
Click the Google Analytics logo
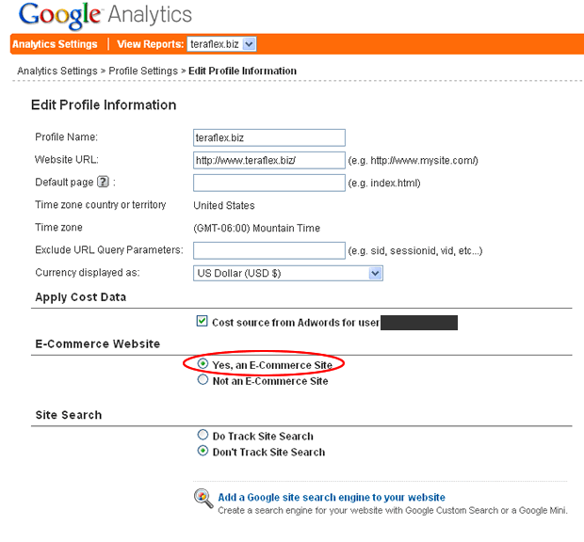point(105,16)
